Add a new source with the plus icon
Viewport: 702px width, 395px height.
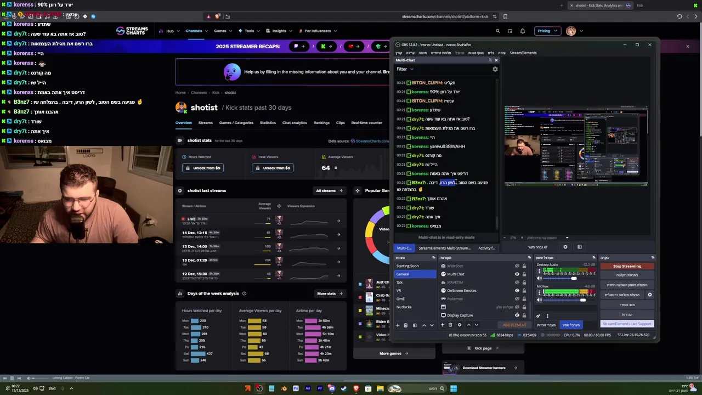coord(443,325)
